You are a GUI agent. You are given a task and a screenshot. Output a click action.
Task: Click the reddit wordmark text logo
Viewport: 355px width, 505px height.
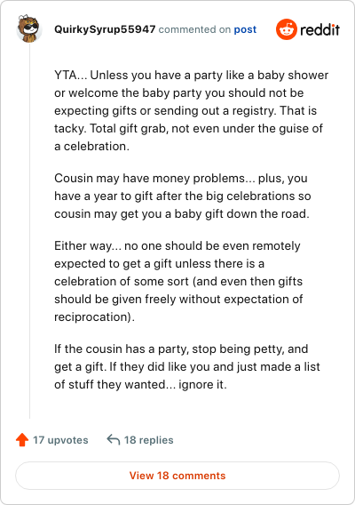(x=320, y=29)
